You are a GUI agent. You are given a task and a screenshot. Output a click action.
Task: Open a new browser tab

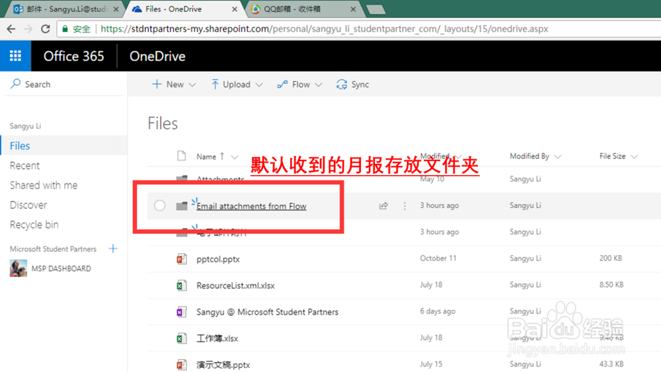click(x=375, y=10)
